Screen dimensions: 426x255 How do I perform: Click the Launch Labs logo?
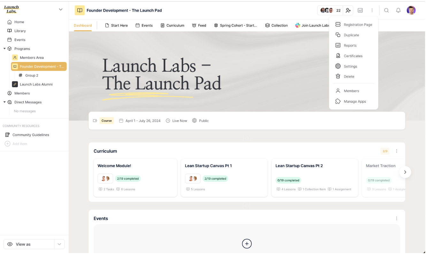click(11, 9)
